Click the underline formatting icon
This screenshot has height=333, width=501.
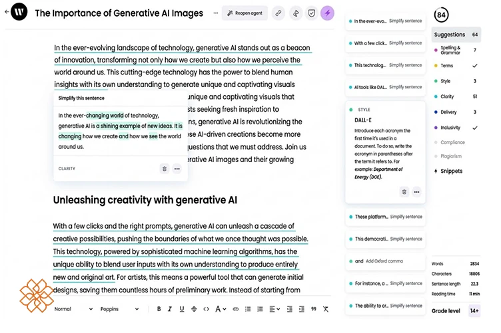point(182,309)
